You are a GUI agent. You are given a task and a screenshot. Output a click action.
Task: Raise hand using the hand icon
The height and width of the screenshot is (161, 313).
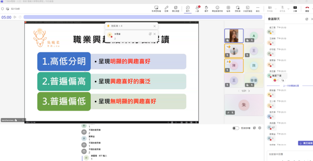click(207, 9)
